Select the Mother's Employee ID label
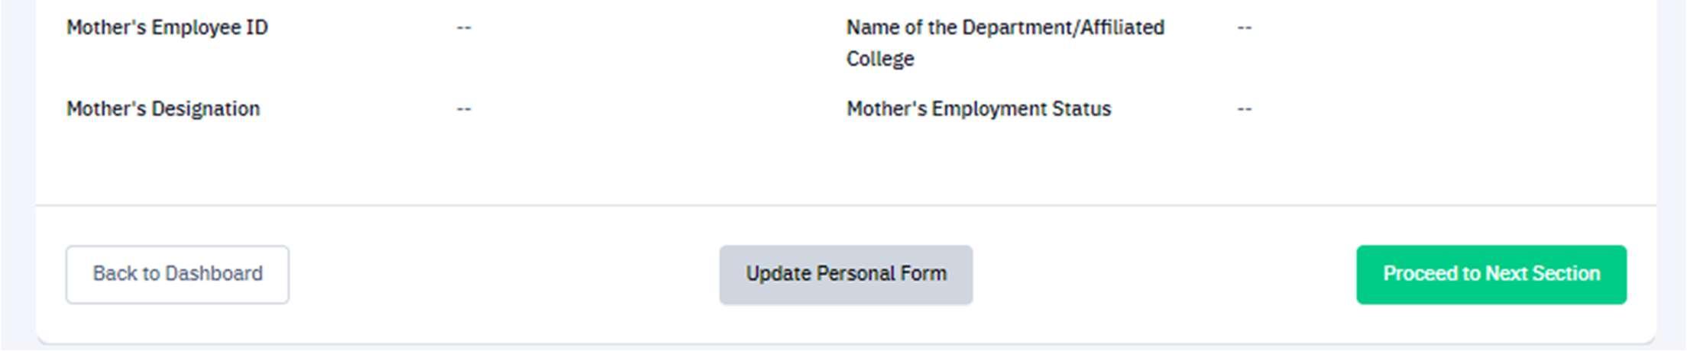The image size is (1687, 351). coord(167,27)
